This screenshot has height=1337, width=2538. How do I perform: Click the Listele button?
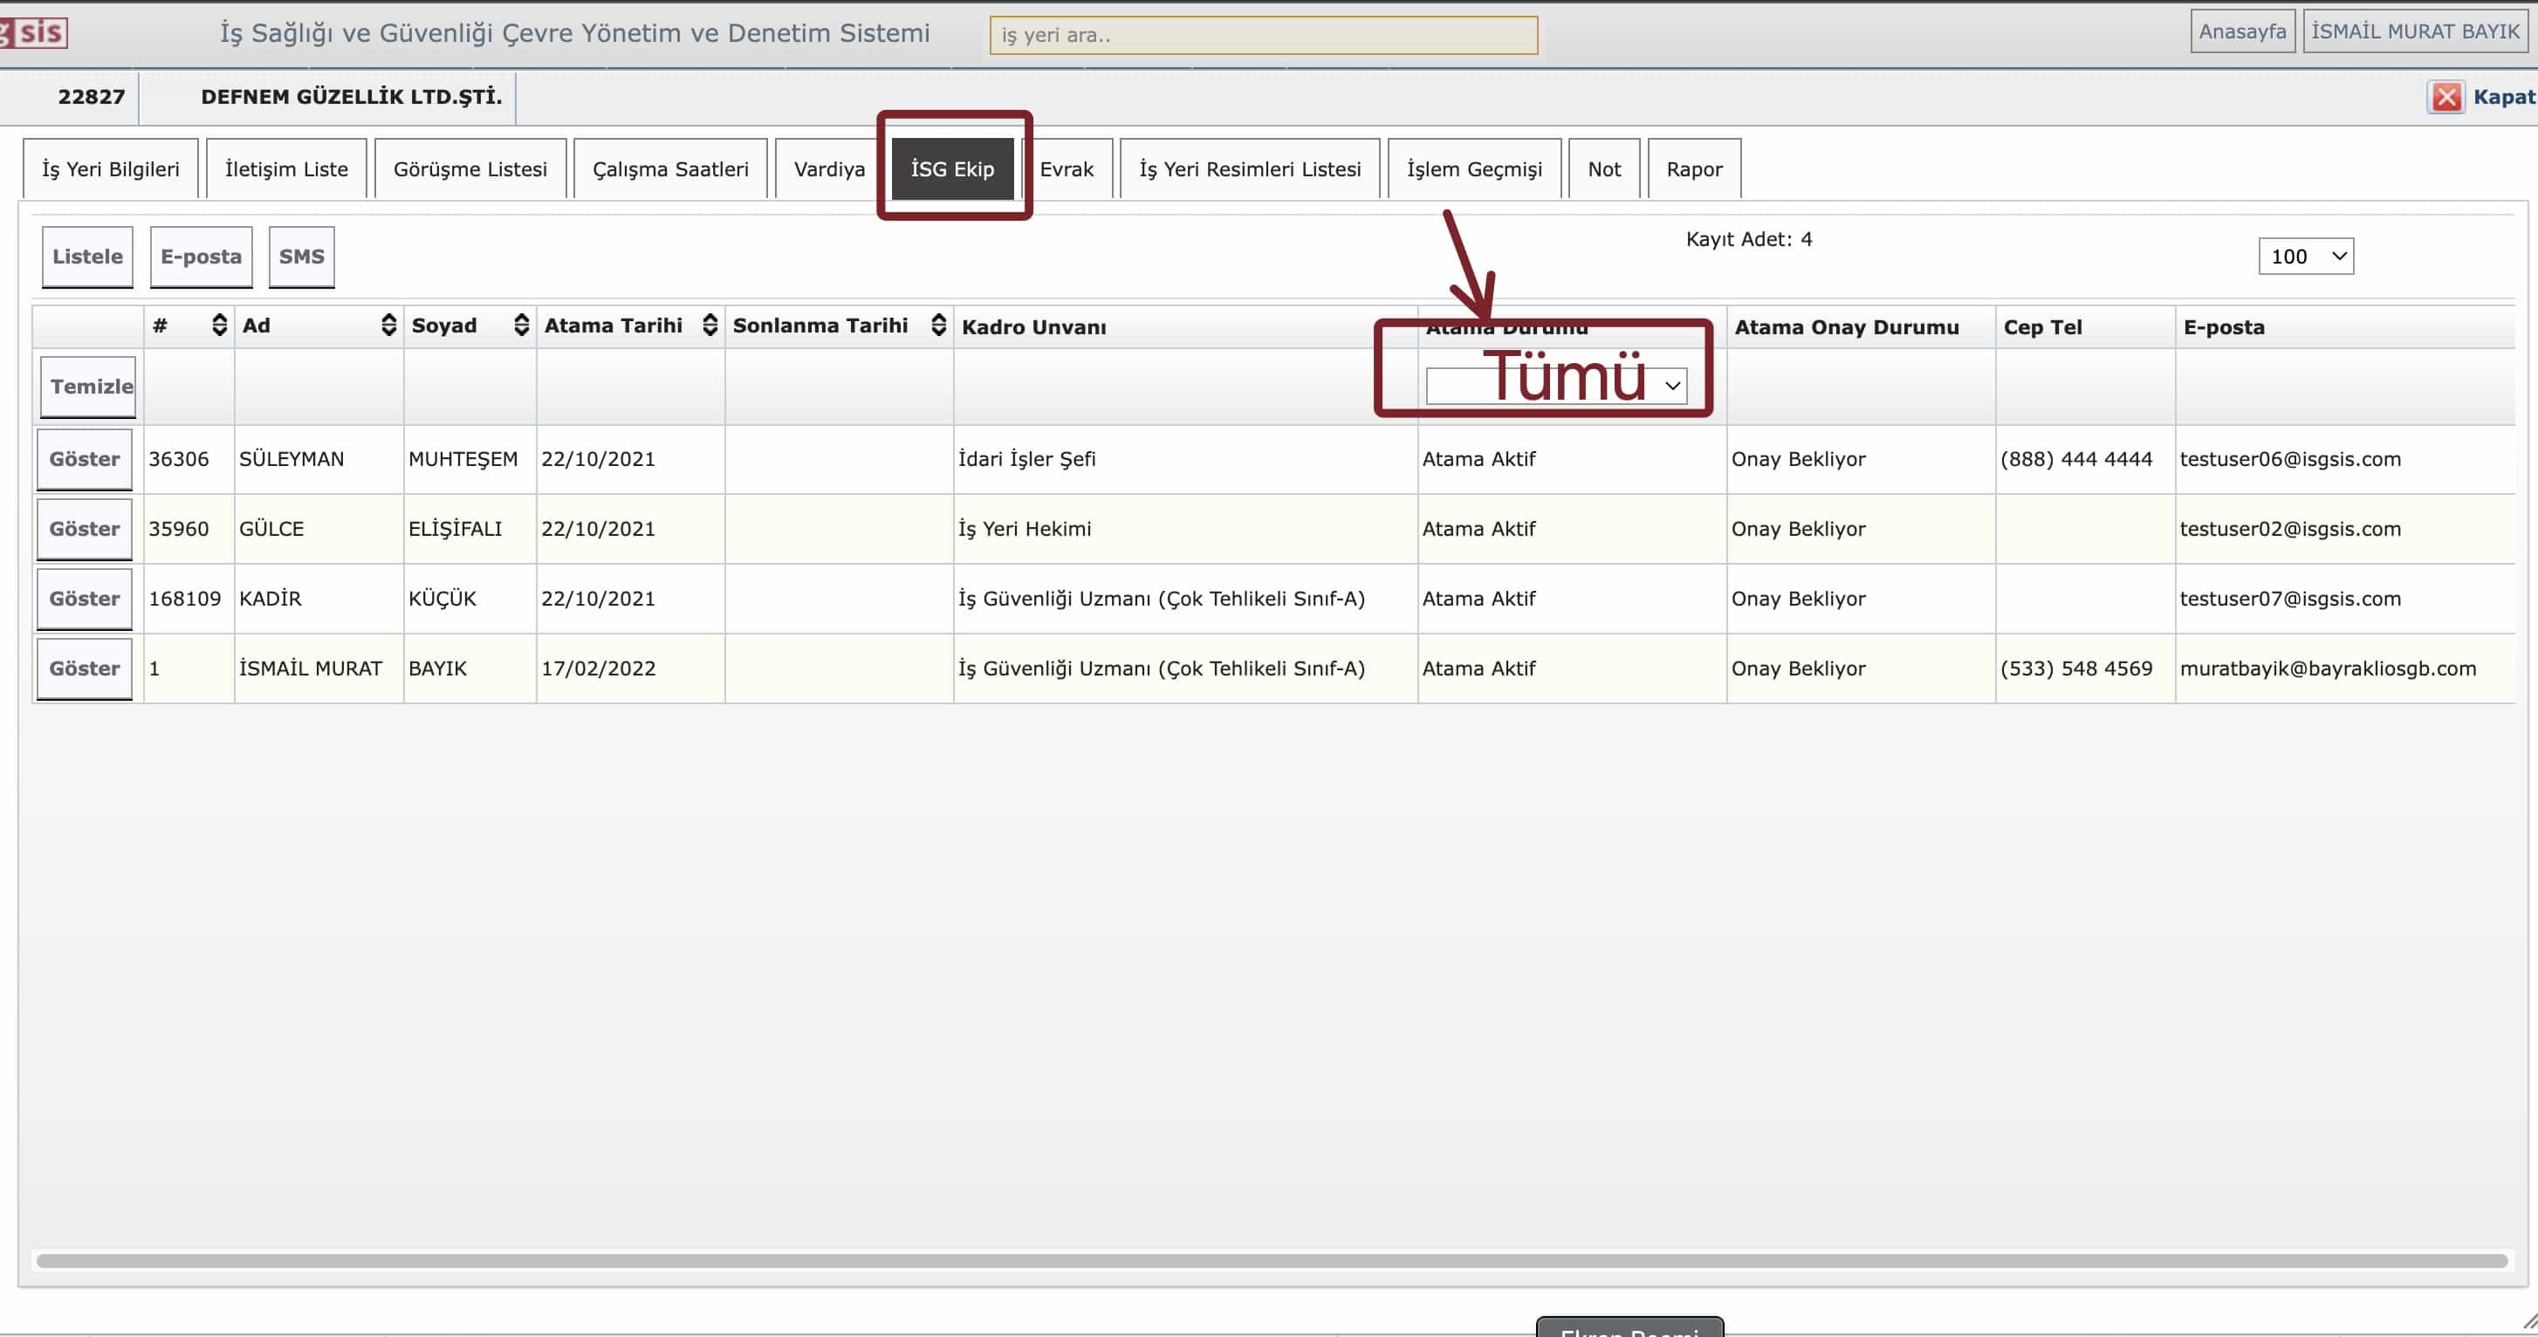pyautogui.click(x=87, y=257)
